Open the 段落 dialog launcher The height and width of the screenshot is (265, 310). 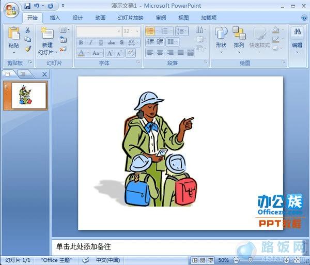click(x=206, y=62)
